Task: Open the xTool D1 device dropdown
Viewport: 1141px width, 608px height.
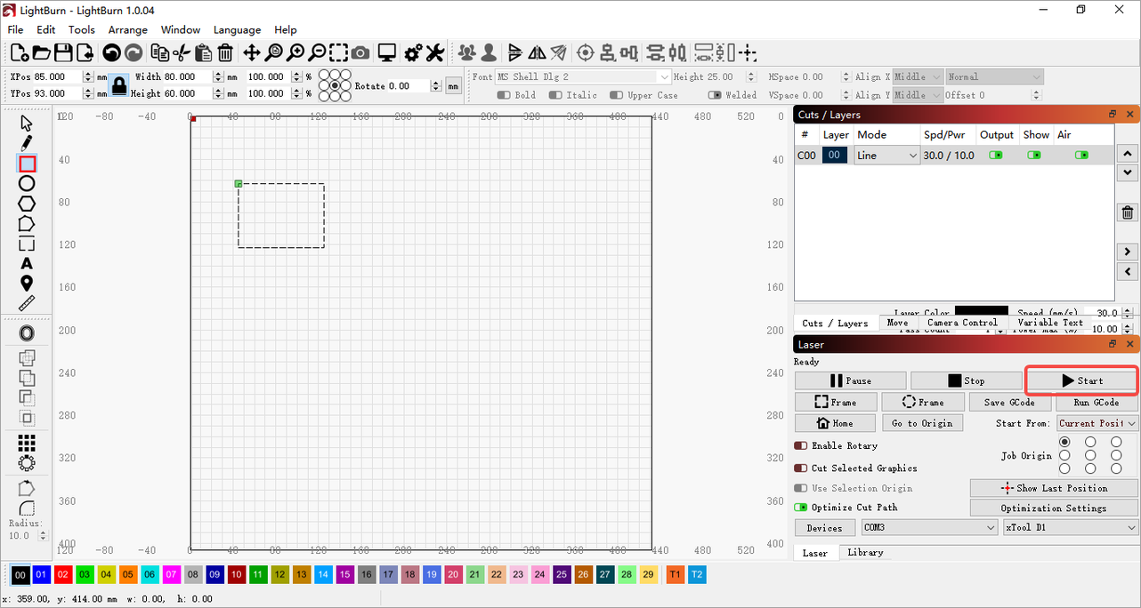Action: [x=1071, y=527]
